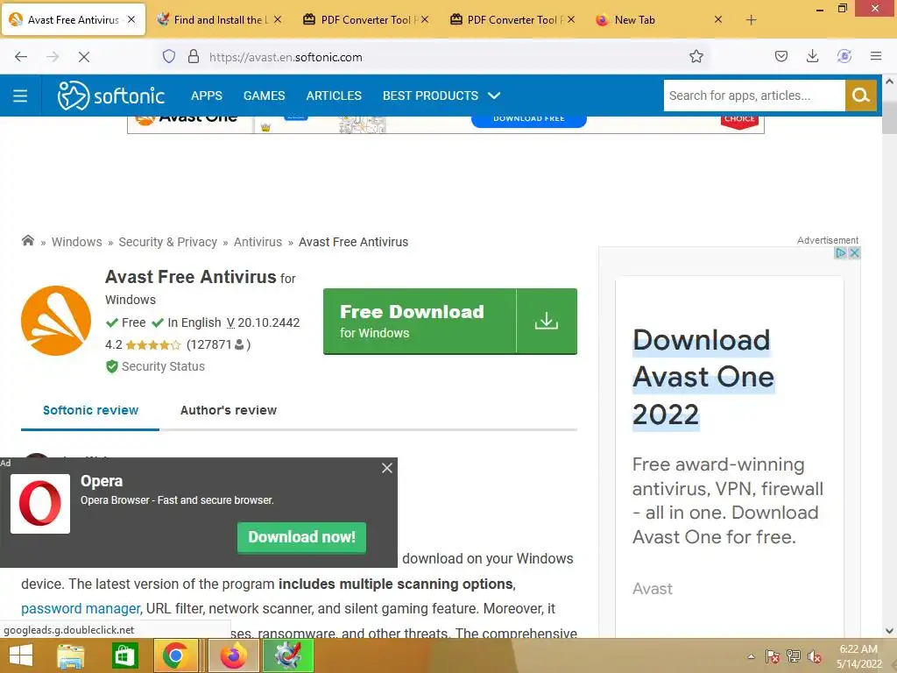Image resolution: width=897 pixels, height=673 pixels.
Task: Click muted volume tray icon
Action: click(815, 656)
